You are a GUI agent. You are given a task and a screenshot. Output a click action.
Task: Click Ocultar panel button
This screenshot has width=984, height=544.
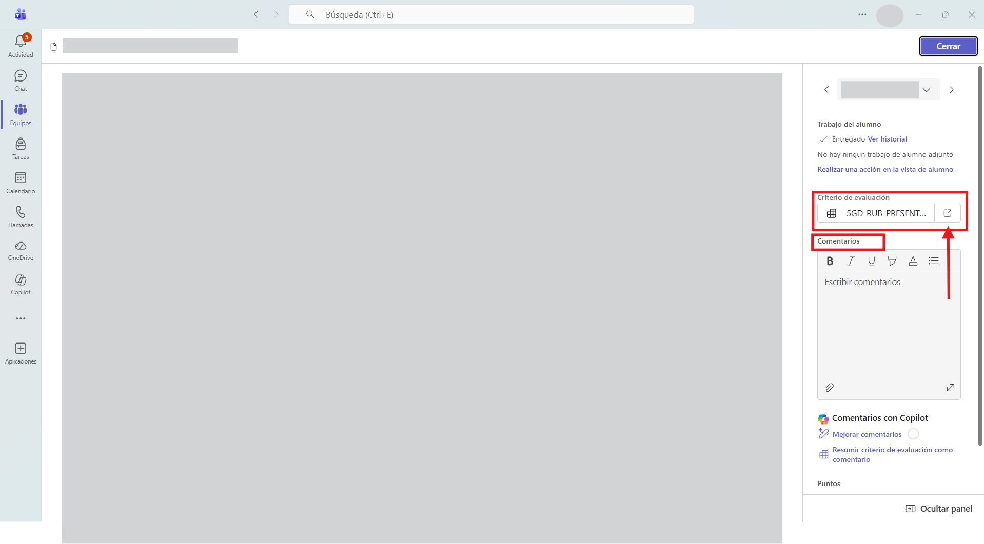(939, 509)
